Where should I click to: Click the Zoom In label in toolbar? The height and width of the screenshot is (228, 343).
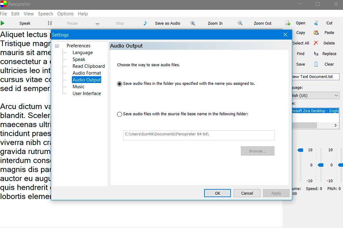pyautogui.click(x=215, y=23)
